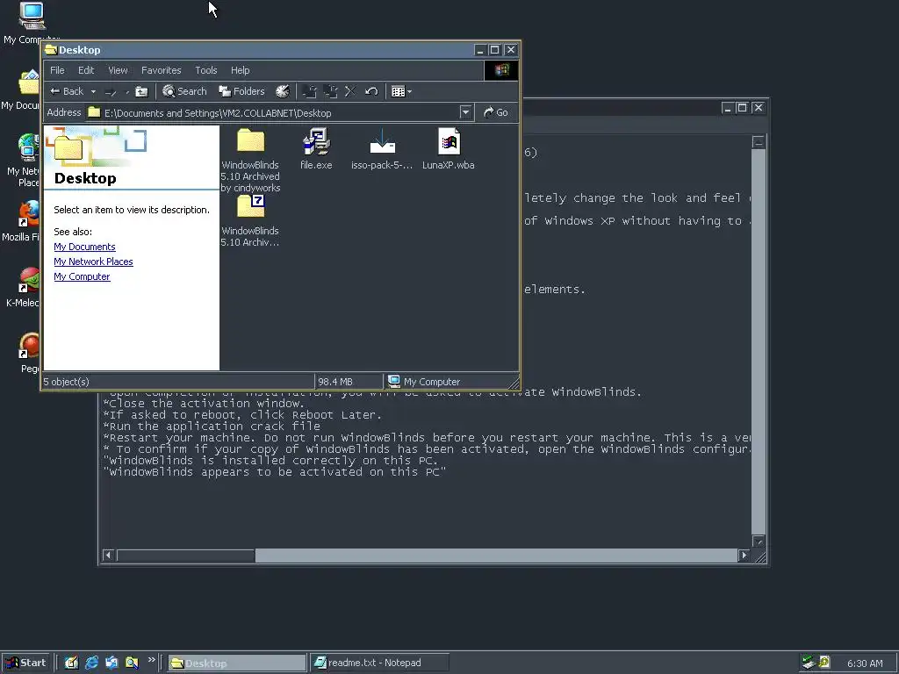The width and height of the screenshot is (899, 674).
Task: Switch to readme.txt - Notepad taskbar button
Action: pos(379,663)
